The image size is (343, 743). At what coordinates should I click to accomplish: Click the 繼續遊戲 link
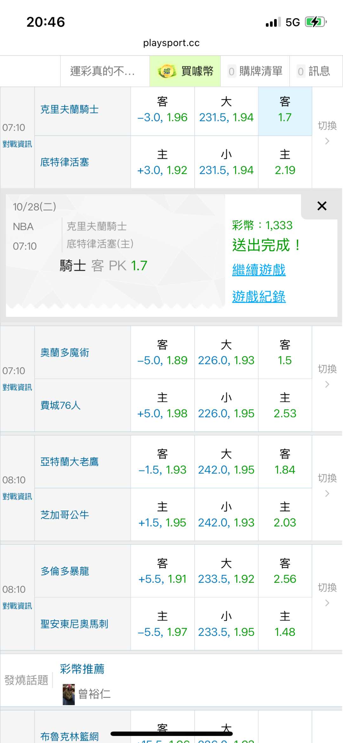tap(259, 270)
